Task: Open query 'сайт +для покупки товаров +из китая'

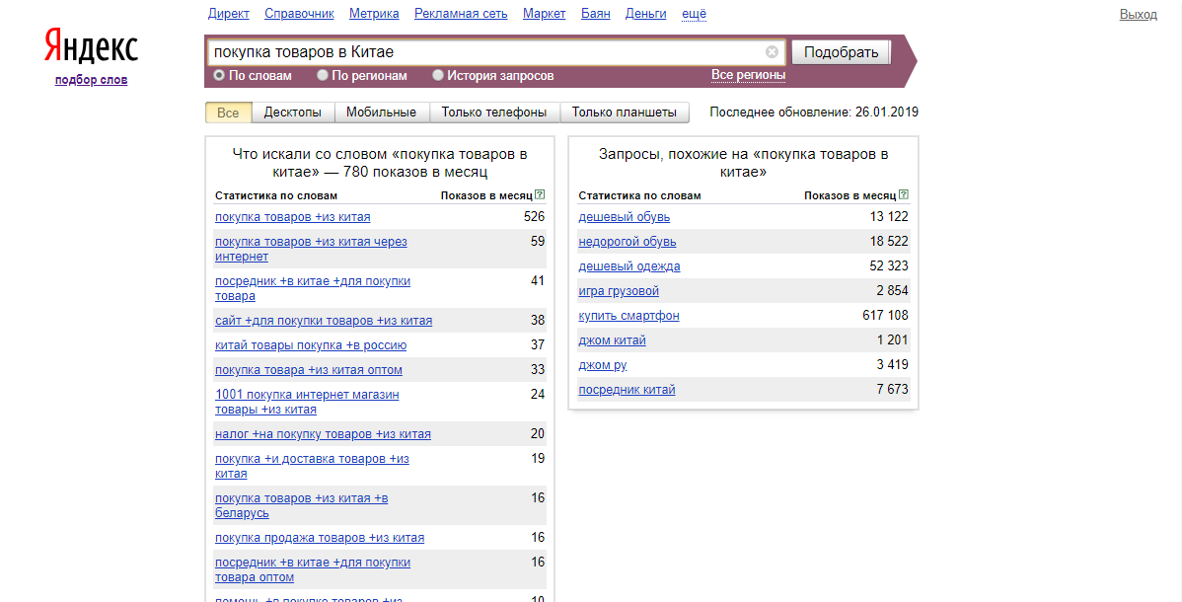Action: (x=324, y=321)
